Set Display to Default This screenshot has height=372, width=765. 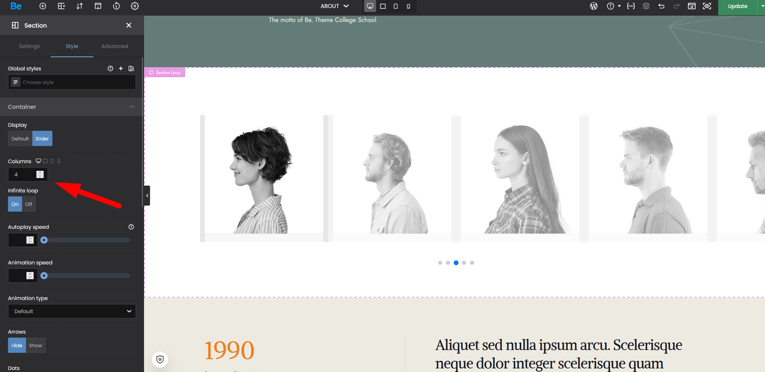click(x=20, y=139)
